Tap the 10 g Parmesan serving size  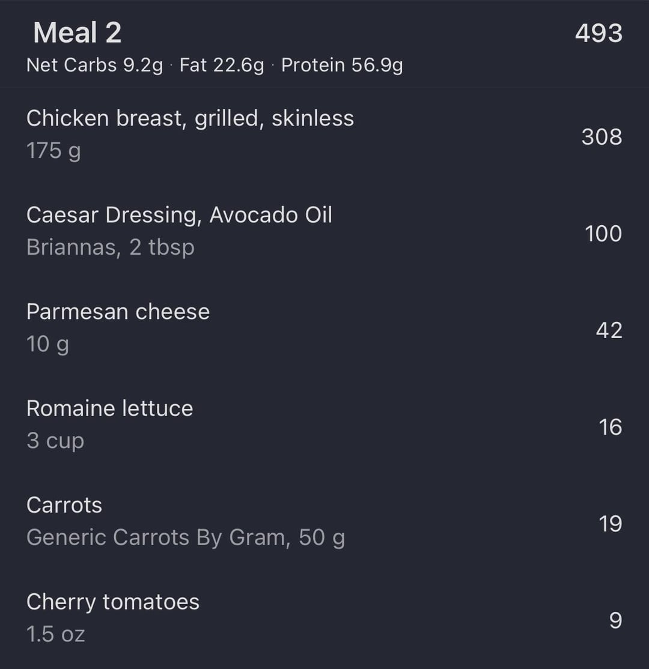tap(47, 344)
